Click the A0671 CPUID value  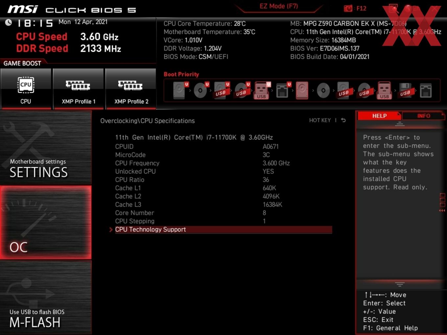[271, 146]
